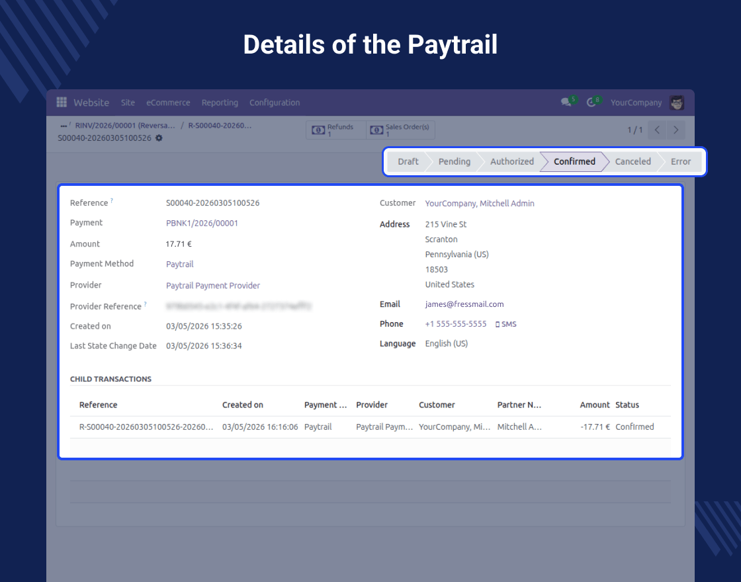Open the Refunds smart button
Image resolution: width=741 pixels, height=582 pixels.
click(x=336, y=130)
